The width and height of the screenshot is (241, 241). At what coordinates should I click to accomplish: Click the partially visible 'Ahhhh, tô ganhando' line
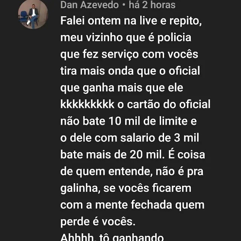pyautogui.click(x=112, y=237)
